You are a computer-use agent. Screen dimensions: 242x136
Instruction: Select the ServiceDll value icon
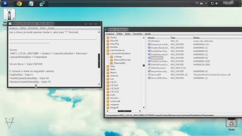(149, 75)
